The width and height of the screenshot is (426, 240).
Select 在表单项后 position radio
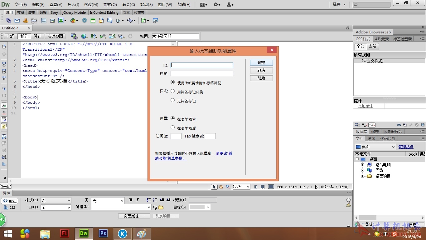coord(173,127)
